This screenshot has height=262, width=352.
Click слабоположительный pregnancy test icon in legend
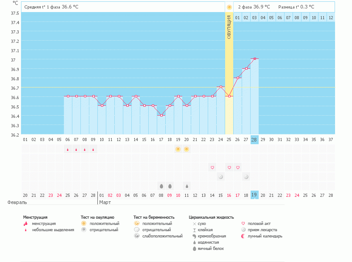coord(137,236)
